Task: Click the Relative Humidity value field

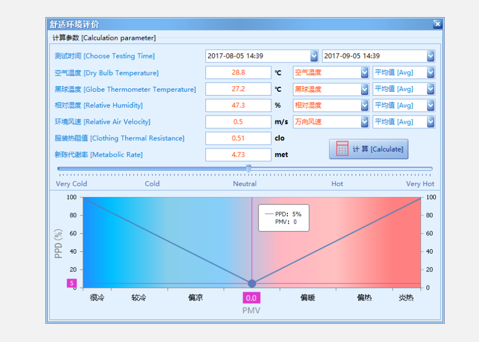Action: [238, 106]
